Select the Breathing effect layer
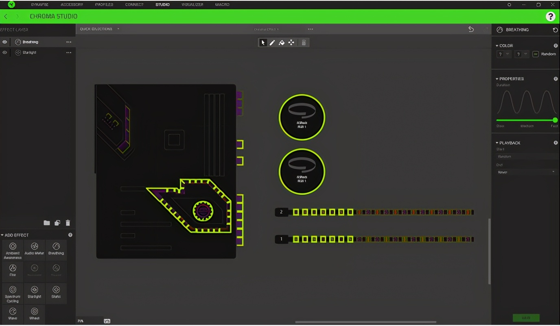This screenshot has width=560, height=326. pos(37,42)
